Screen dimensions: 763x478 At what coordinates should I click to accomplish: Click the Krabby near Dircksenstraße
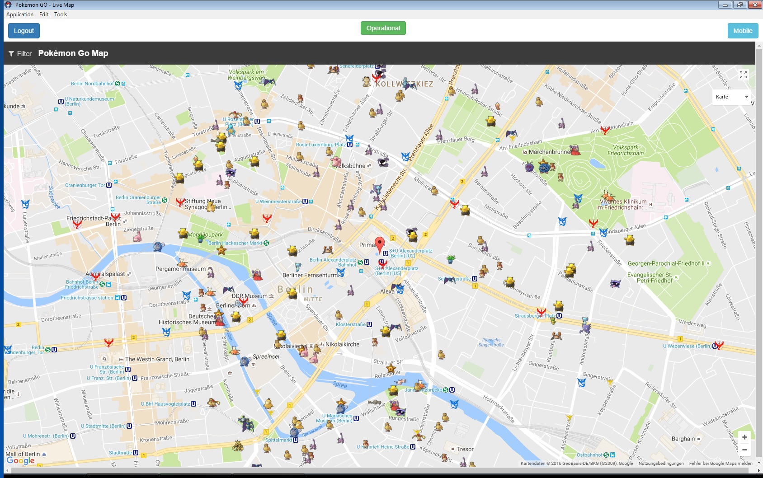click(327, 248)
